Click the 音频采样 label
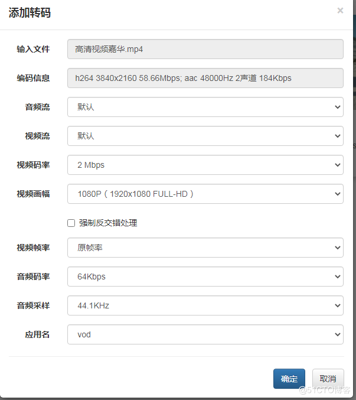 pyautogui.click(x=33, y=305)
